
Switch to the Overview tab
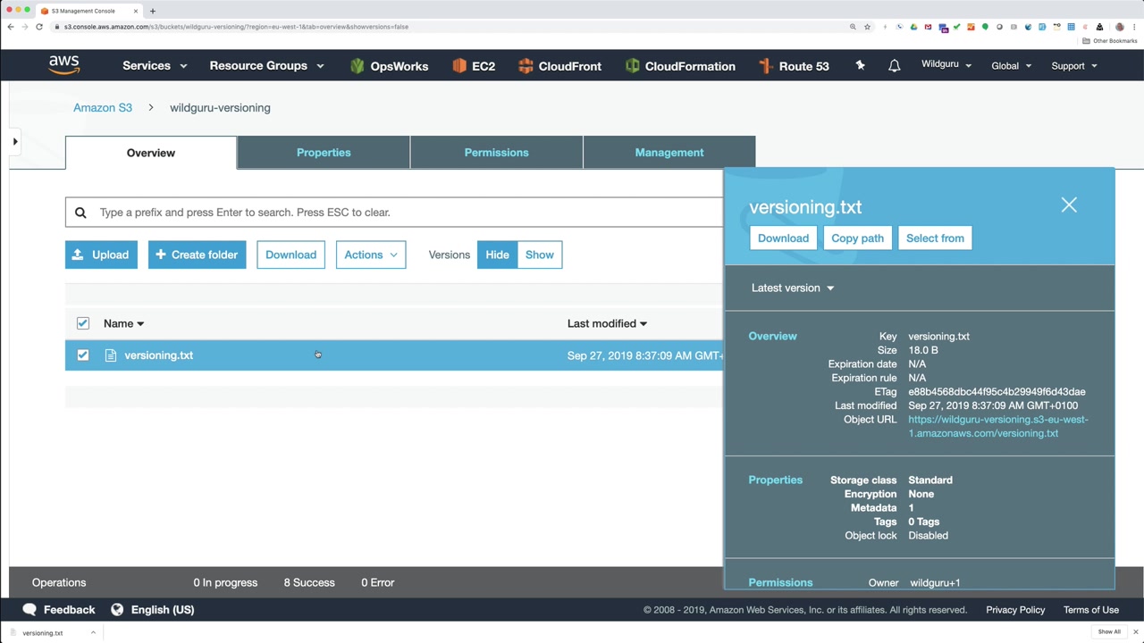(x=151, y=153)
